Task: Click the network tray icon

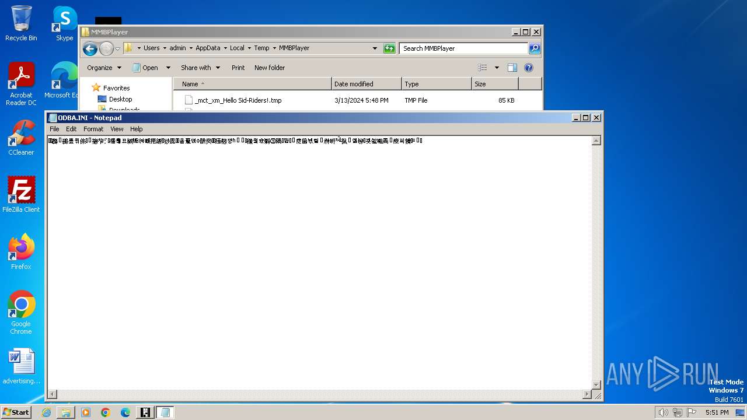Action: (x=677, y=412)
